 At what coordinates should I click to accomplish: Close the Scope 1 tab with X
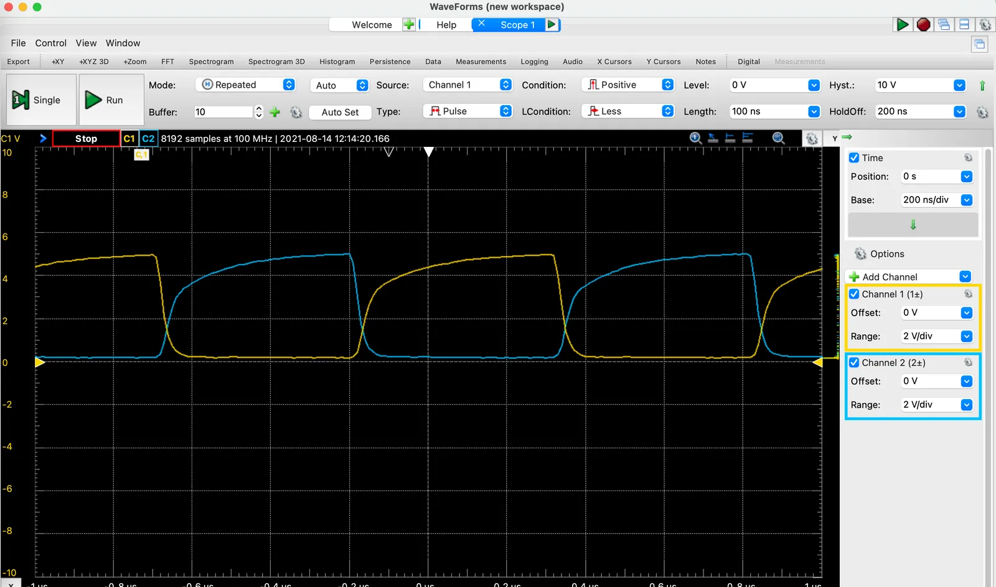click(x=481, y=24)
